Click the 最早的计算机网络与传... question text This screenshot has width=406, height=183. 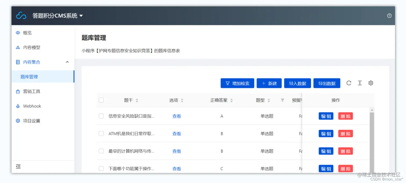[x=131, y=151]
